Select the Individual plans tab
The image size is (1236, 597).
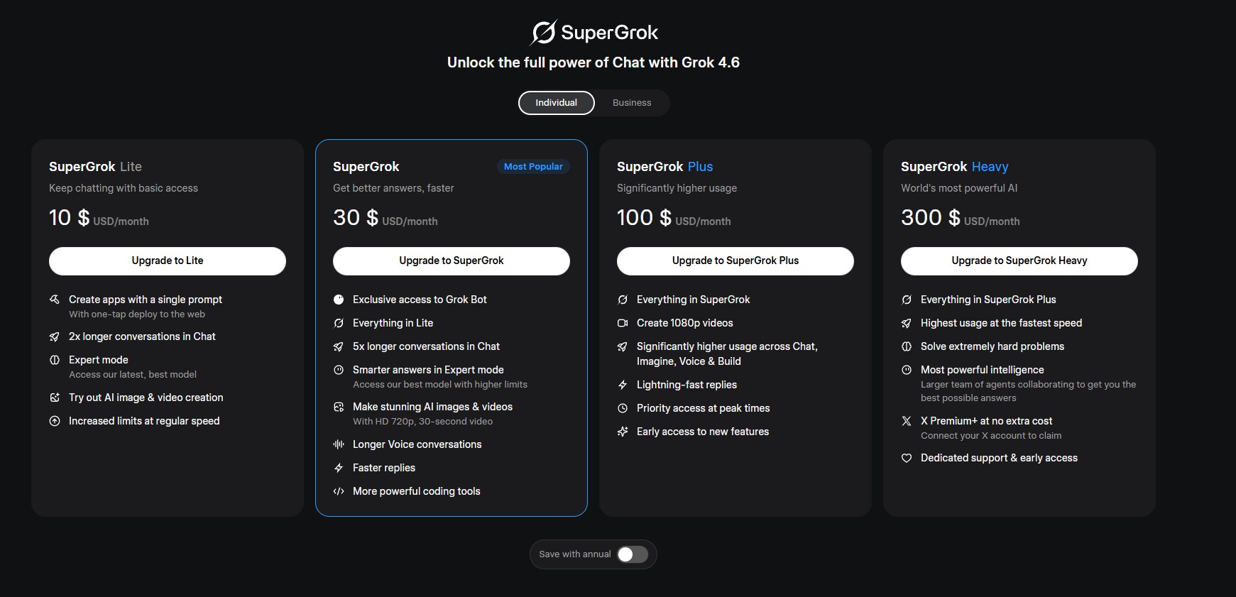(x=556, y=103)
